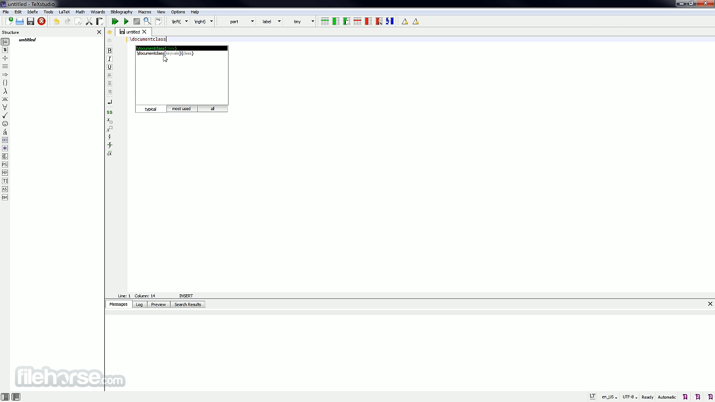Undo the last edit
Image resolution: width=715 pixels, height=402 pixels.
point(56,21)
